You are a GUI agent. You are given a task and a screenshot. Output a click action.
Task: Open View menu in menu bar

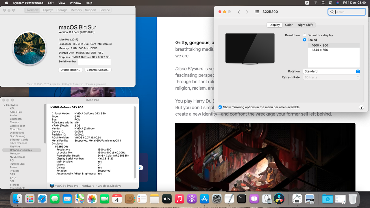(62, 3)
